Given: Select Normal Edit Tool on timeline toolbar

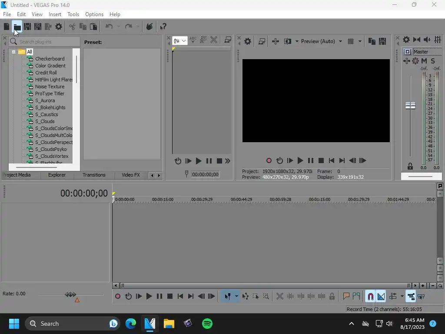Looking at the screenshot, I should tap(227, 297).
